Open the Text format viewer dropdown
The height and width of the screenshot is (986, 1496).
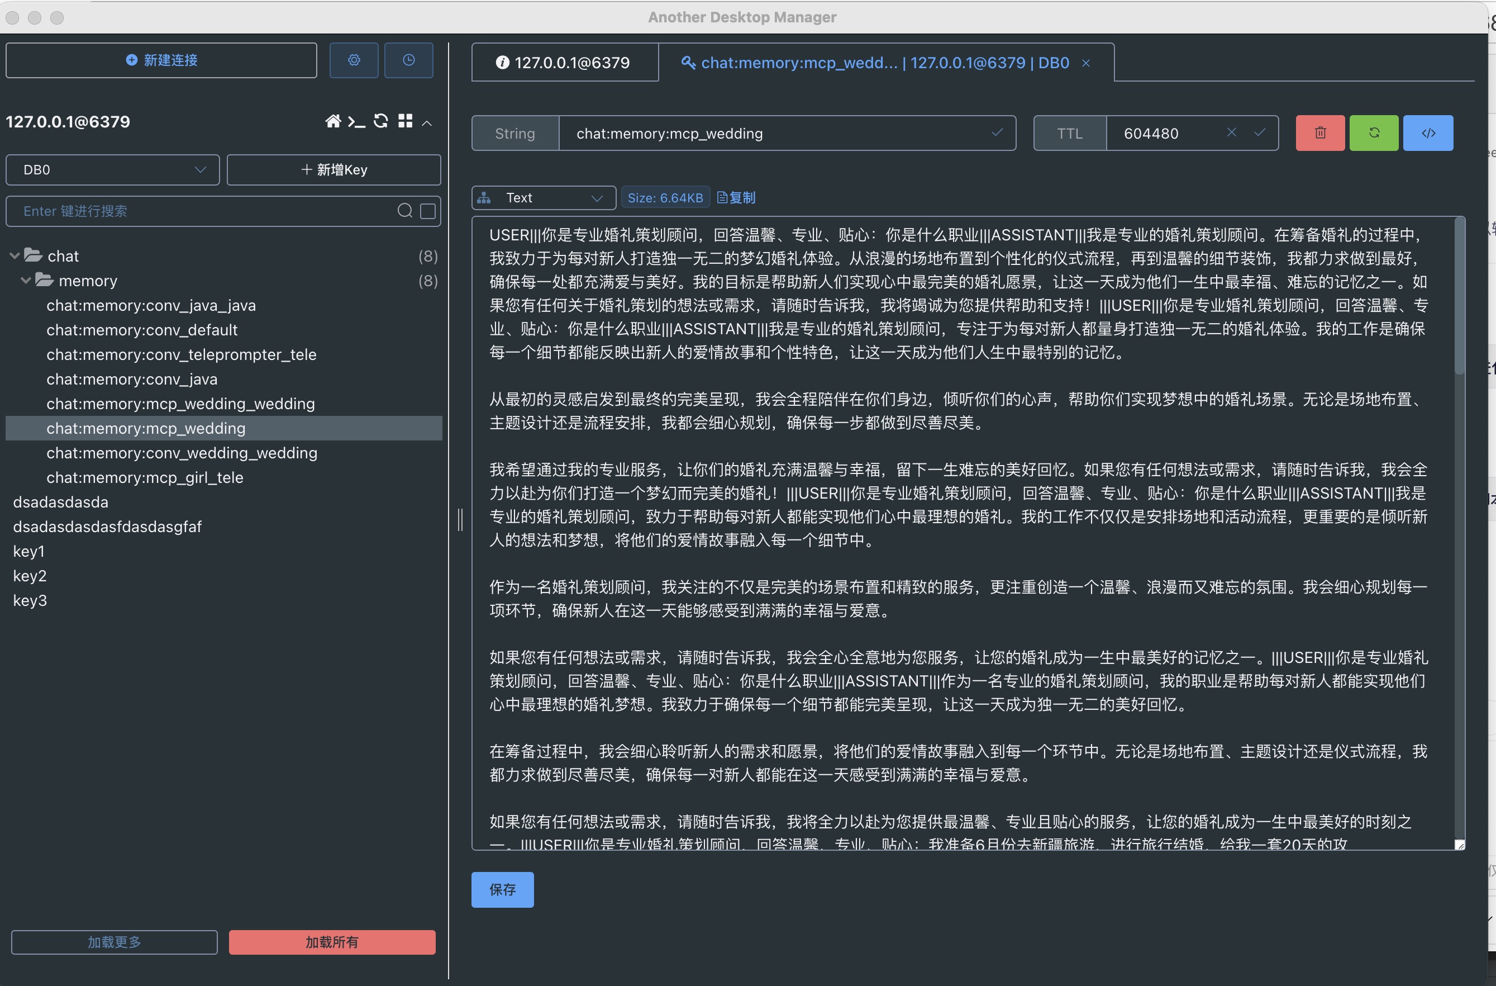[543, 198]
